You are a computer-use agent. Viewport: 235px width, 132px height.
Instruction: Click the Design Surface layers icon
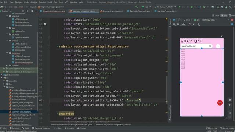click(x=174, y=20)
